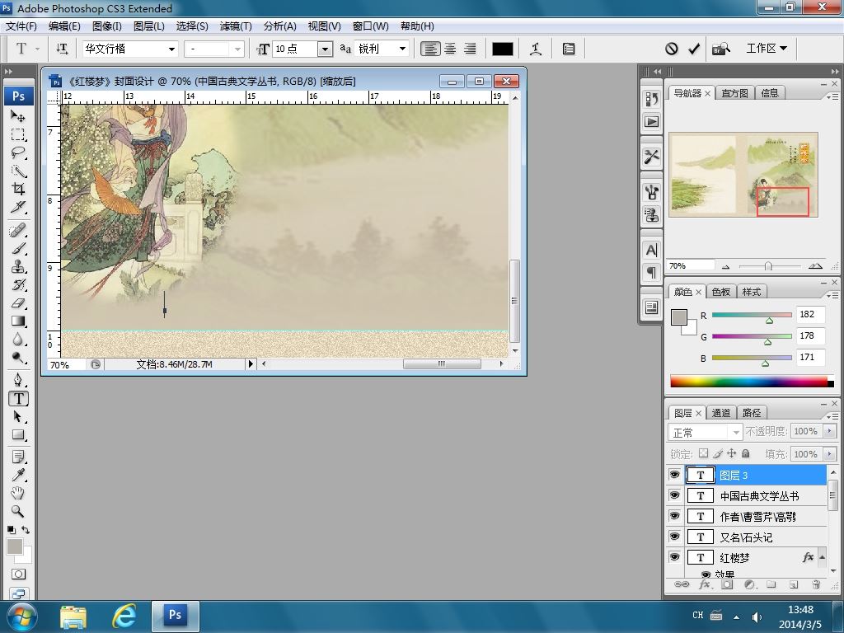
Task: Open the anti-aliasing dropdown 锐利
Action: coord(402,49)
